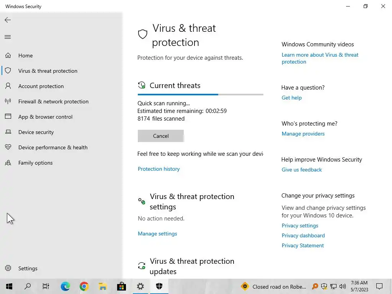Open Privacy Statement link
The width and height of the screenshot is (392, 294).
(x=303, y=245)
